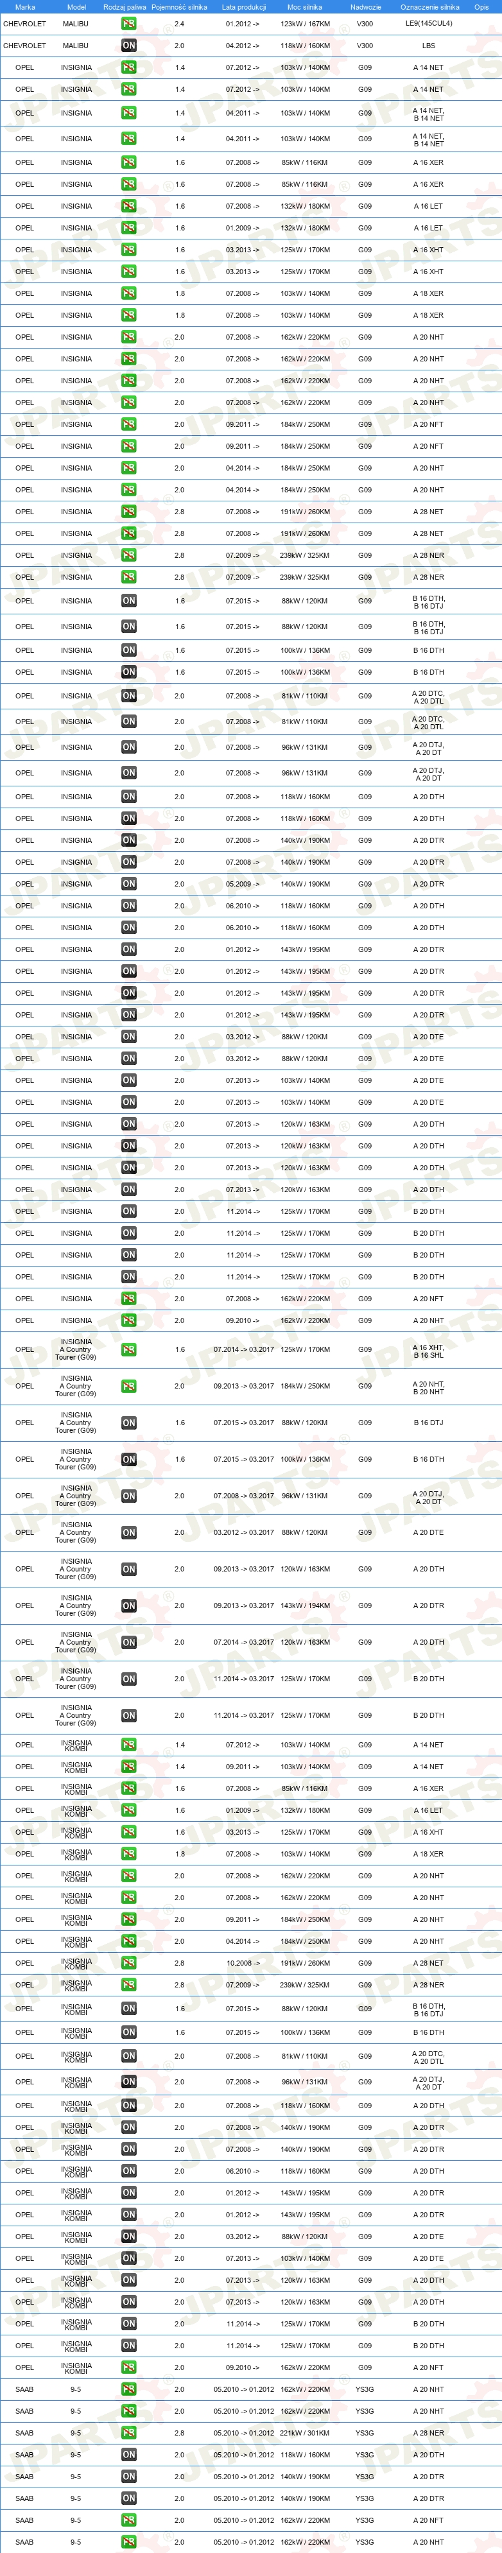Click diesel ON icon for Country Tourer B 16 DTJ
Screen dimensions: 502x2553
point(129,1422)
